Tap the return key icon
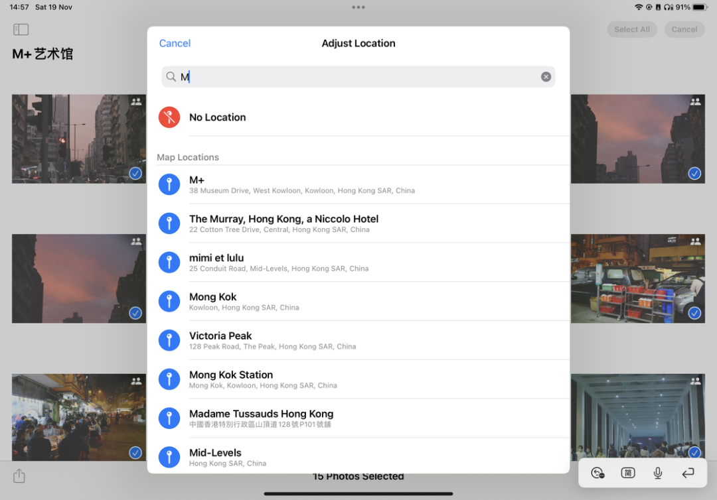This screenshot has height=500, width=717. tap(688, 473)
